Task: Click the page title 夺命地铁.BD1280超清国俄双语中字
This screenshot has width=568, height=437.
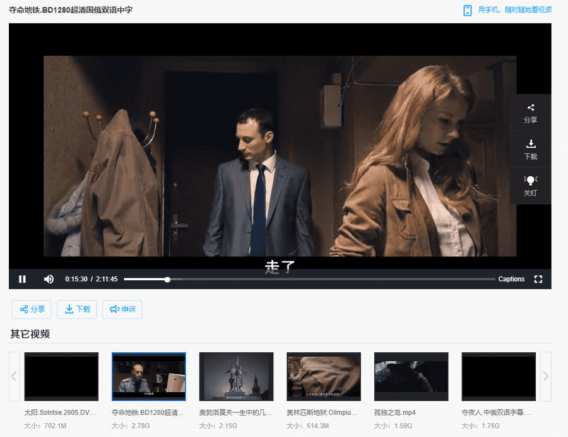Action: (71, 9)
